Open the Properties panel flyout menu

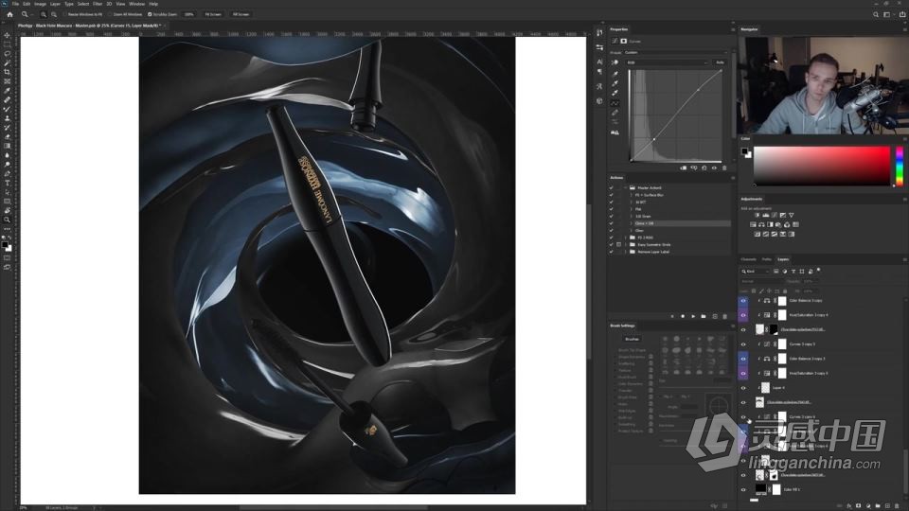pos(733,29)
